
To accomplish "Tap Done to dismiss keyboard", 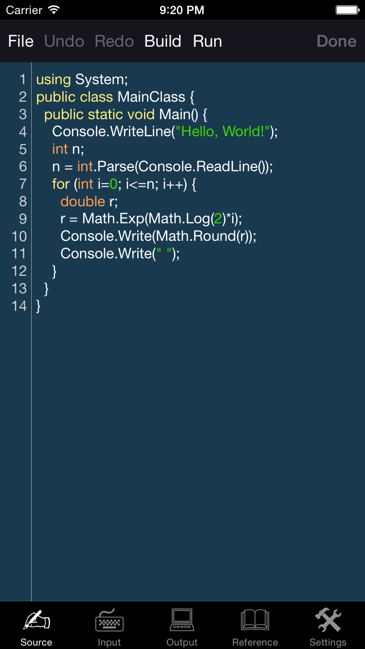I will [336, 41].
